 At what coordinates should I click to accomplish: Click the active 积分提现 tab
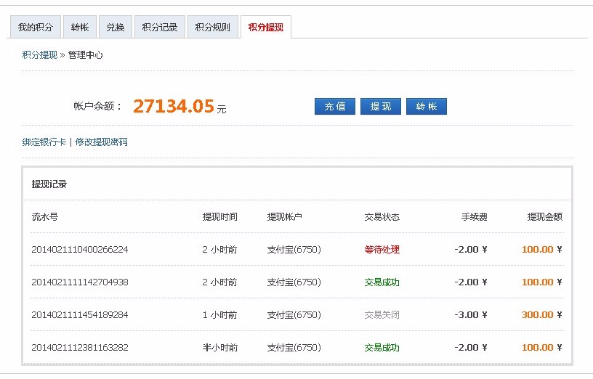click(x=265, y=28)
